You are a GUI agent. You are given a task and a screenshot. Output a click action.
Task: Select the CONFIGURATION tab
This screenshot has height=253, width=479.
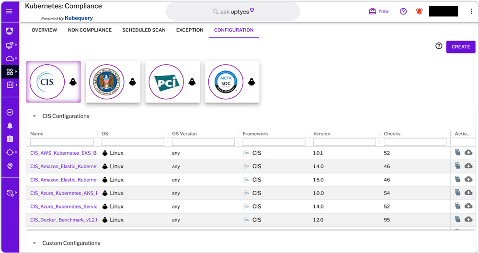pyautogui.click(x=234, y=30)
